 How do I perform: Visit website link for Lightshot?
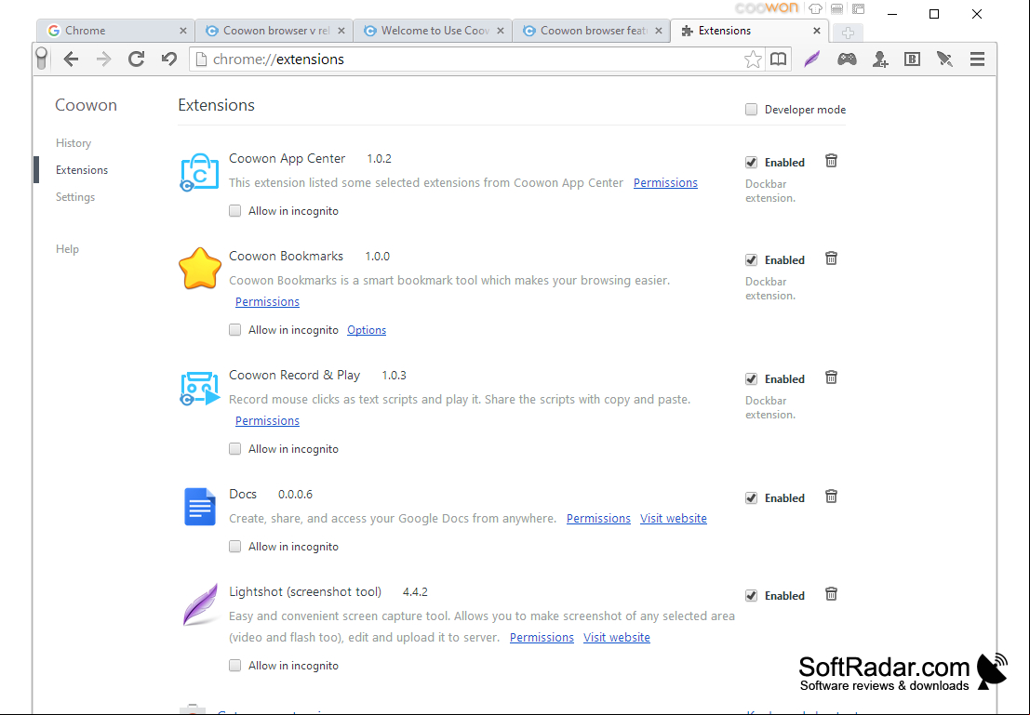point(617,637)
